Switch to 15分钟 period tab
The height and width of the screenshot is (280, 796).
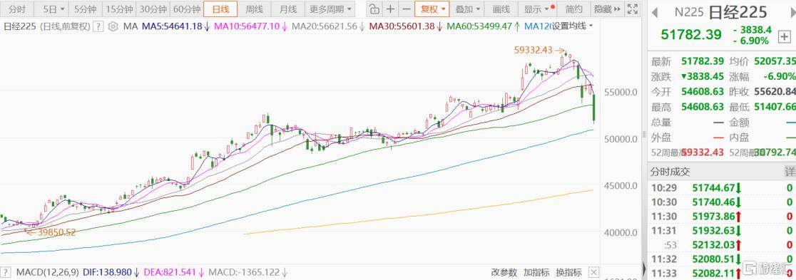point(118,9)
